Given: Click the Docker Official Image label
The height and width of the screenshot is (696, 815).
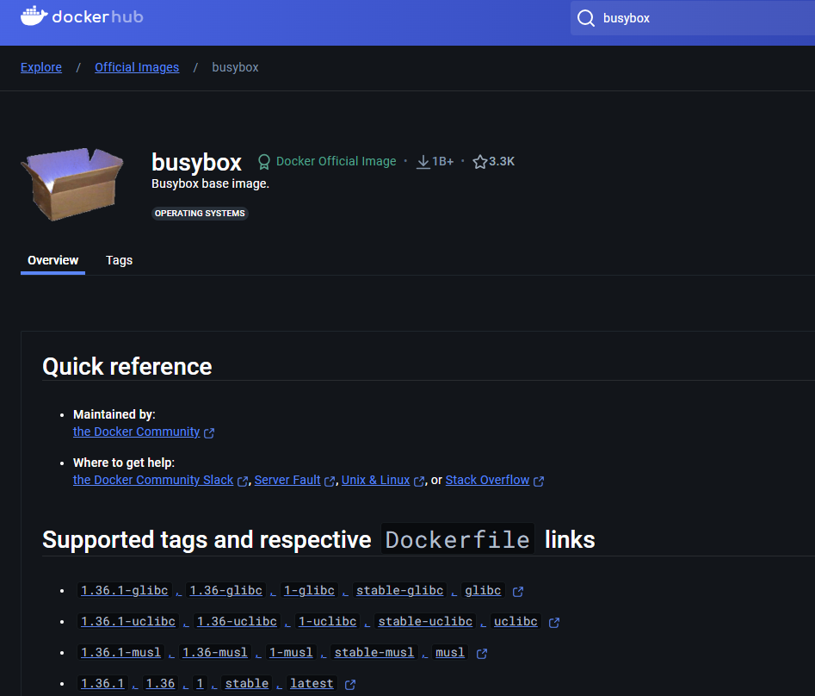Looking at the screenshot, I should 336,161.
